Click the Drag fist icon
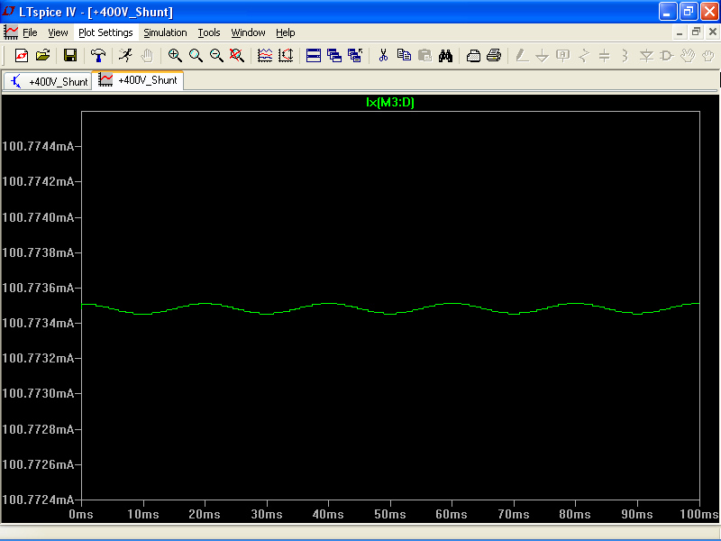The image size is (721, 541). point(708,56)
